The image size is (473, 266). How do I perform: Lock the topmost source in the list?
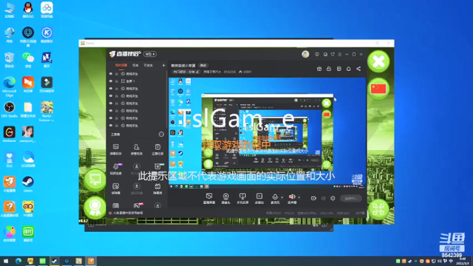point(116,73)
